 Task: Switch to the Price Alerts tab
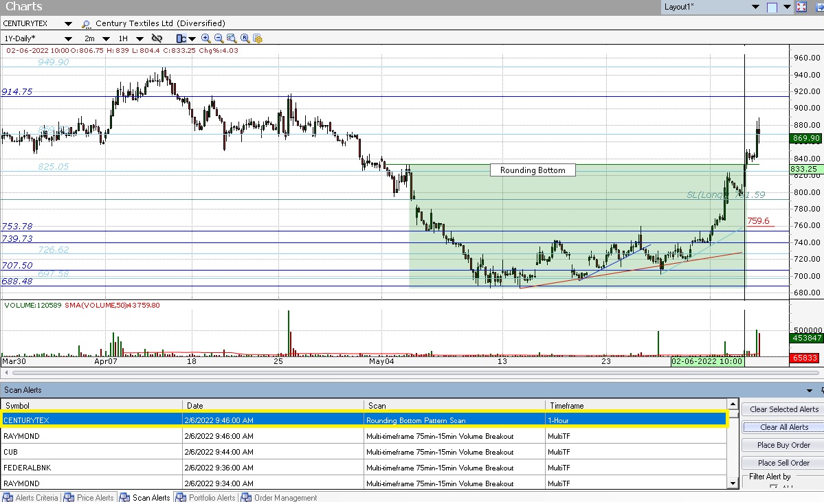[89, 497]
